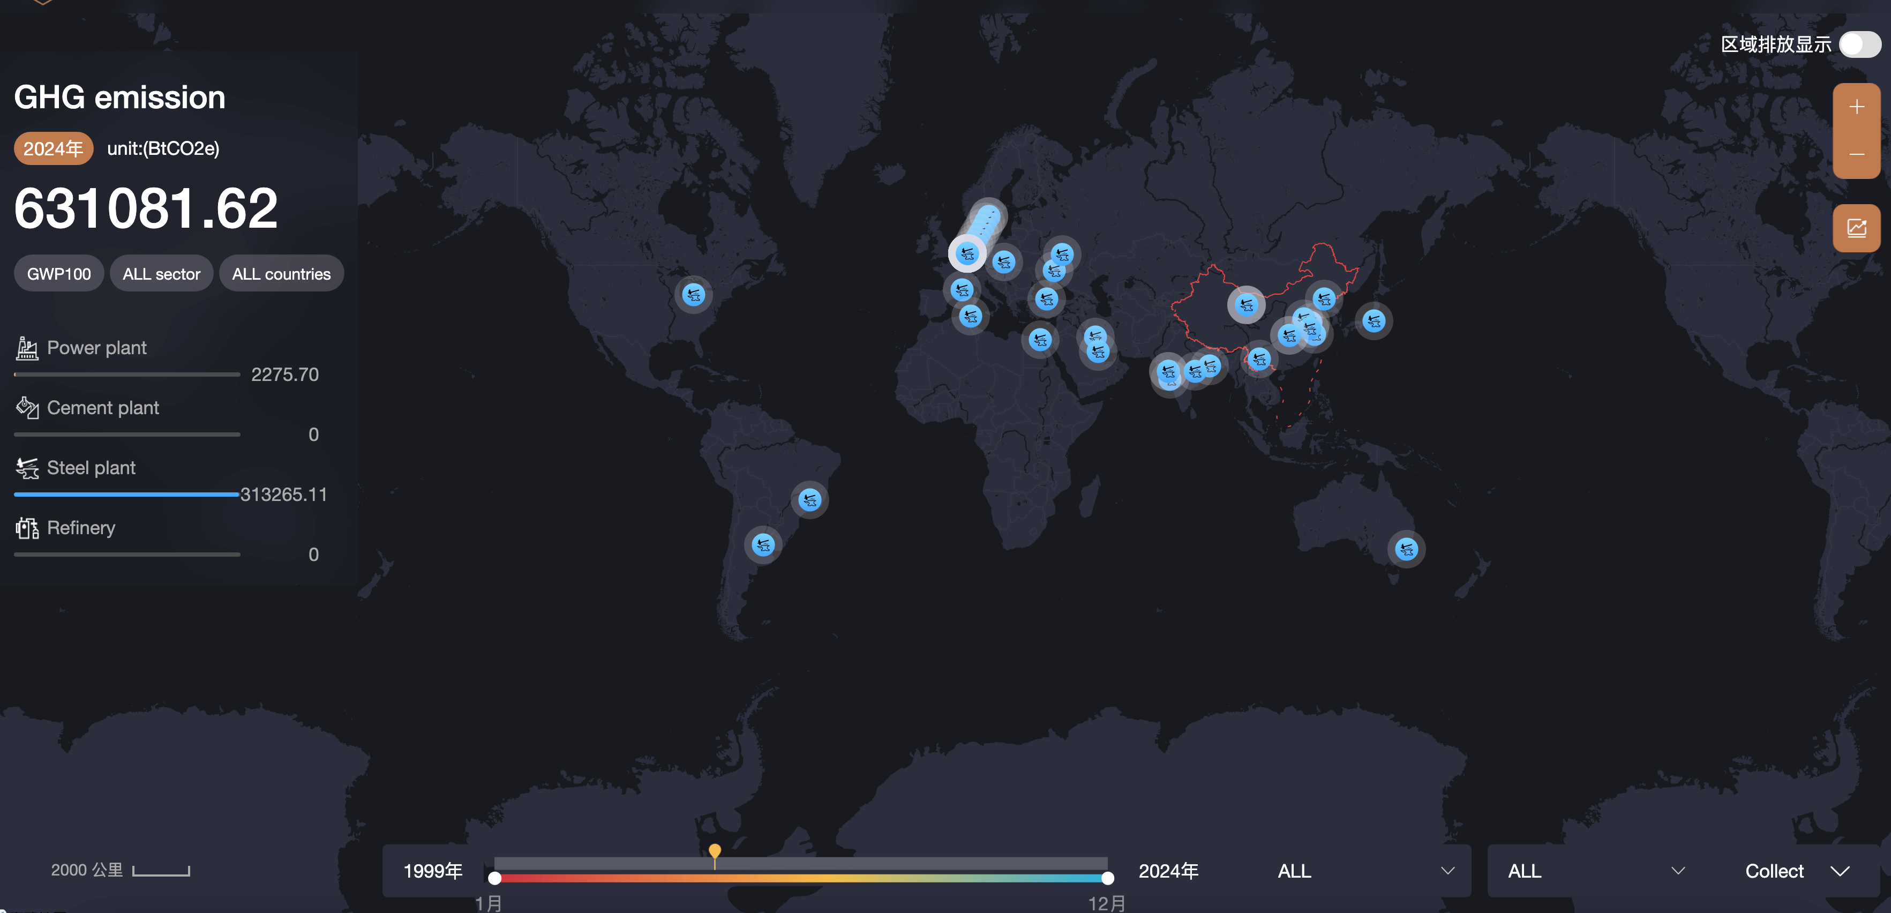The height and width of the screenshot is (913, 1891).
Task: Click the 2275.70 power plant value
Action: coord(285,375)
